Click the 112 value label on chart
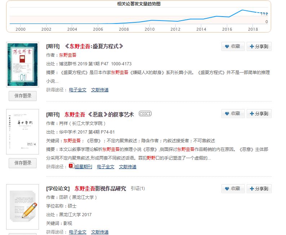Image resolution: width=286 pixels, height=235 pixels. tap(264, 14)
